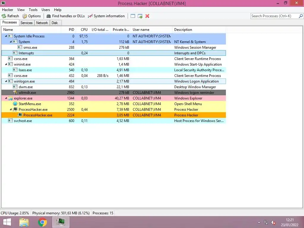
Task: Click icon of ProcessHacker.exe PID 2500
Action: pos(15,109)
